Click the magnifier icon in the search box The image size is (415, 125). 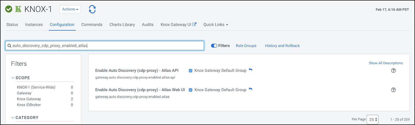click(x=9, y=46)
